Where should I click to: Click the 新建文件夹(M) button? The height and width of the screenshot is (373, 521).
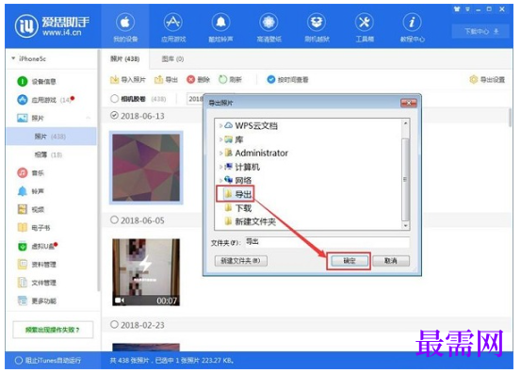point(240,261)
